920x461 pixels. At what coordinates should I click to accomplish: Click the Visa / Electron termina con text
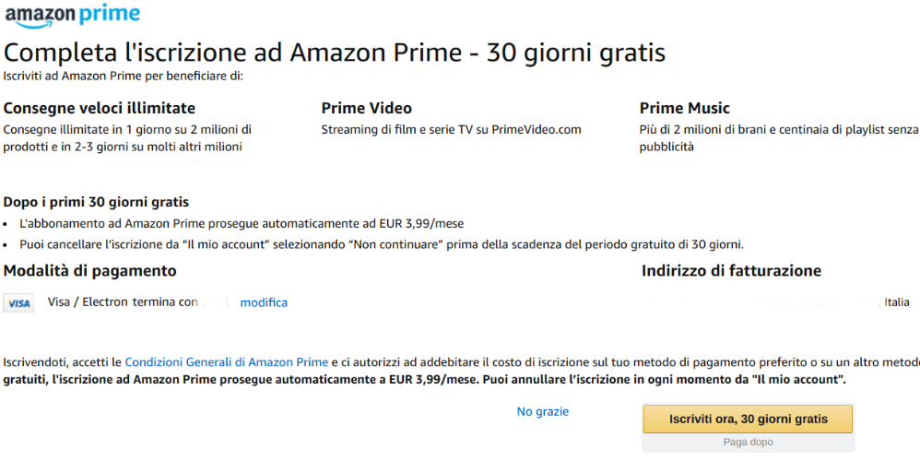pyautogui.click(x=123, y=302)
